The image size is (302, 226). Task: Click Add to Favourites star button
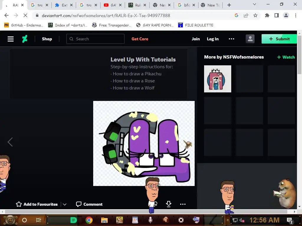point(37,204)
